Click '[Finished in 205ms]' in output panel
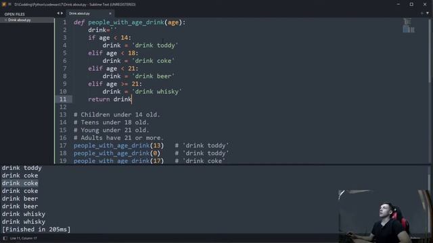Viewport: 433px width, 243px height. click(x=36, y=230)
